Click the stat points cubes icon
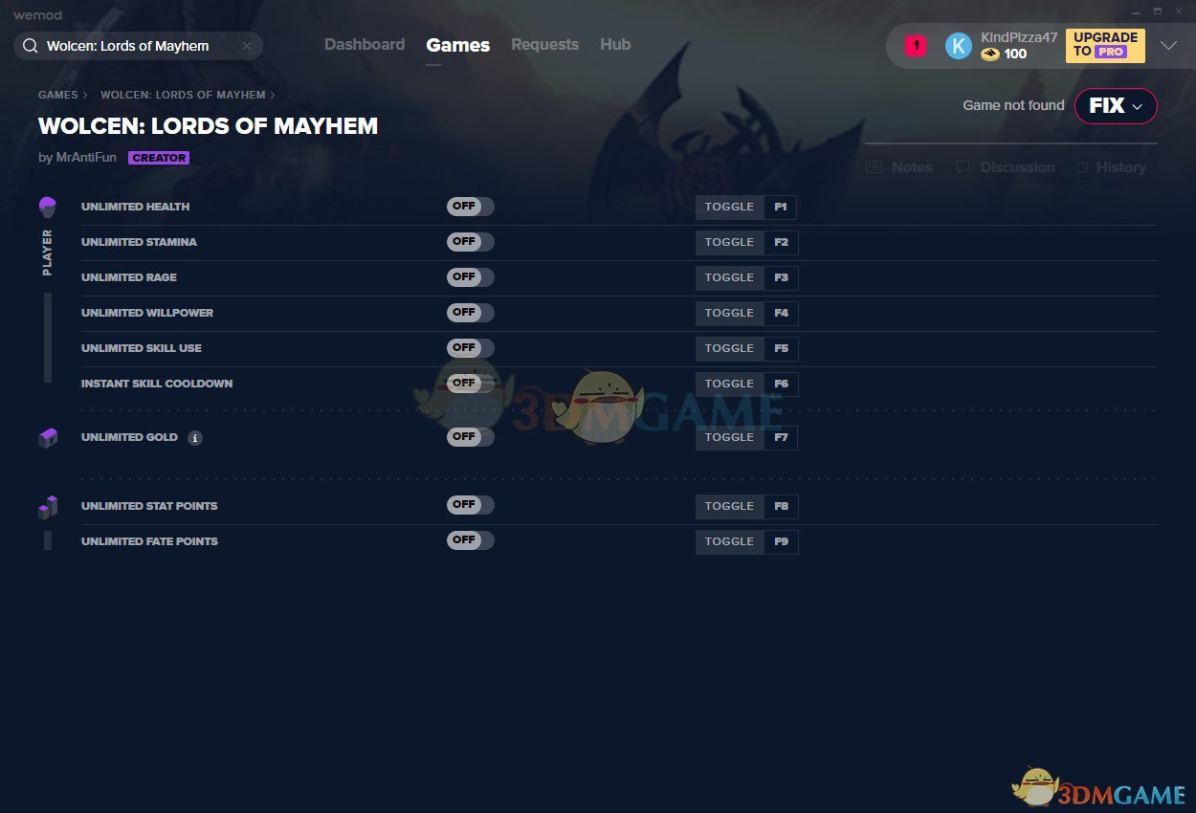The width and height of the screenshot is (1196, 813). tap(47, 507)
